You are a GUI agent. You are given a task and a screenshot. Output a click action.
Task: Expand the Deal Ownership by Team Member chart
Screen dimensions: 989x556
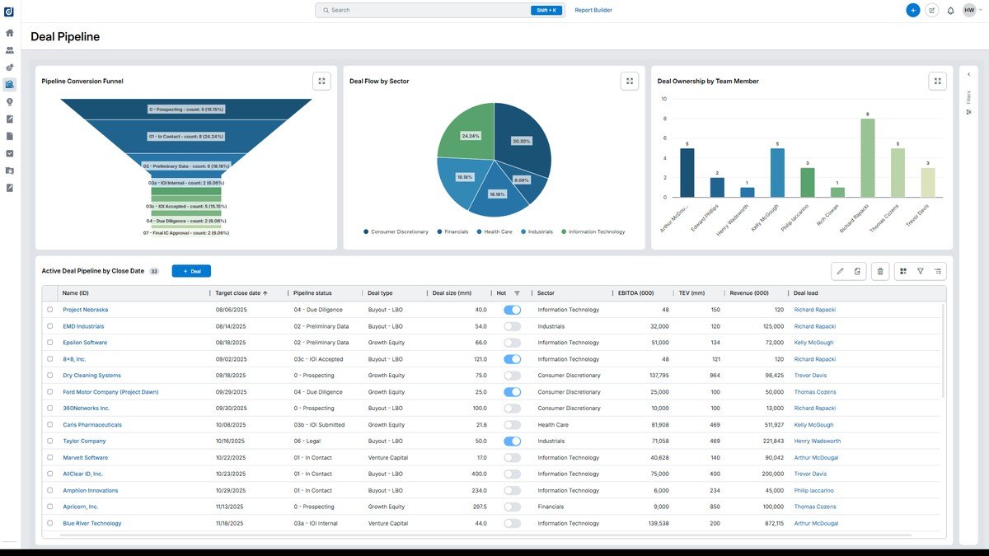click(x=937, y=81)
